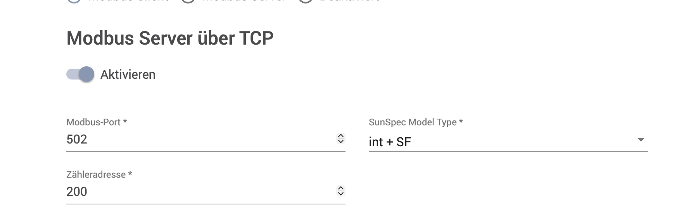The image size is (698, 218).
Task: Select the Modbus Client radio button
Action: [74, 1]
